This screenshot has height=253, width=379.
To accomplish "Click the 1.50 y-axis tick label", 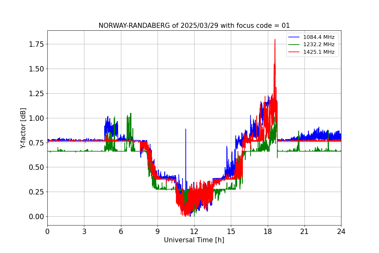I will [x=36, y=69].
